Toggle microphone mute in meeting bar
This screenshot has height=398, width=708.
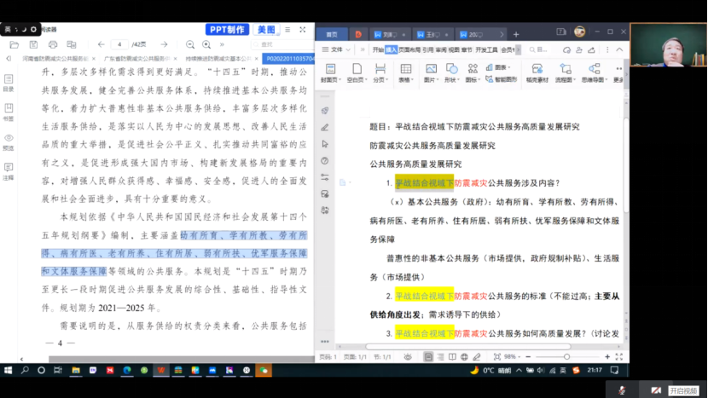tap(623, 390)
